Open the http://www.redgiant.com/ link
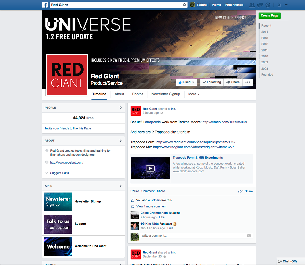The width and height of the screenshot is (305, 265). click(x=67, y=162)
